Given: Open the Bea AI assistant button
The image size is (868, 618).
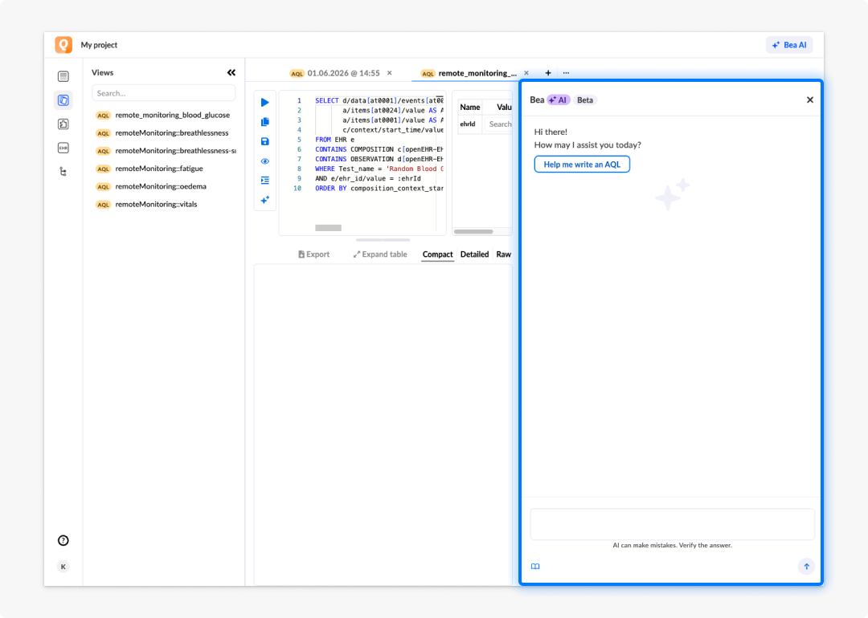Looking at the screenshot, I should coord(789,45).
